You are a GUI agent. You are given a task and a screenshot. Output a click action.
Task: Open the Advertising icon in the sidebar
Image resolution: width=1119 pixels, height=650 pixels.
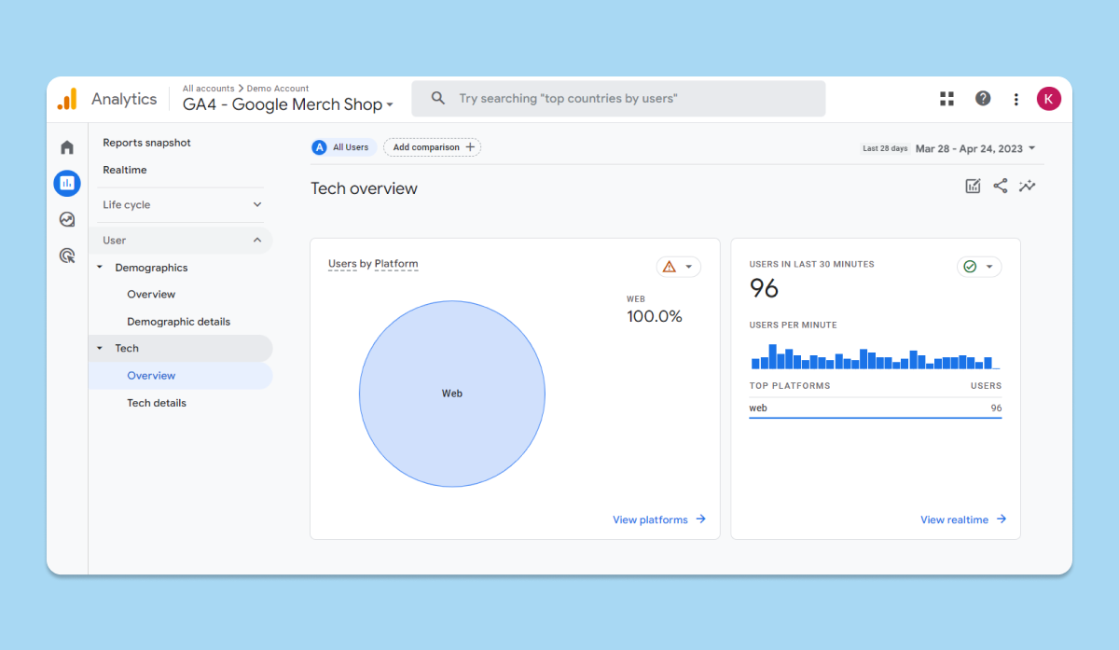[67, 256]
